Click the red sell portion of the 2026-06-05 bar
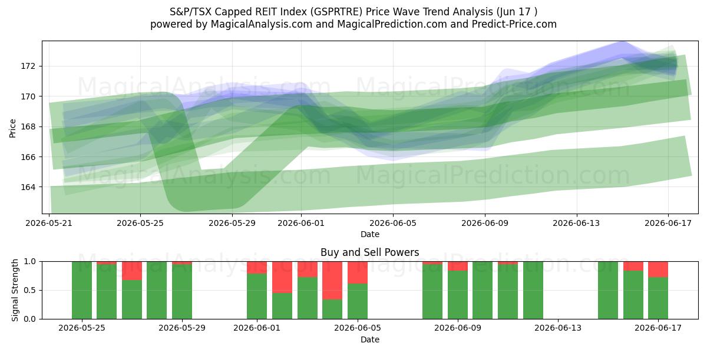Image resolution: width=707 pixels, height=353 pixels. click(x=358, y=272)
